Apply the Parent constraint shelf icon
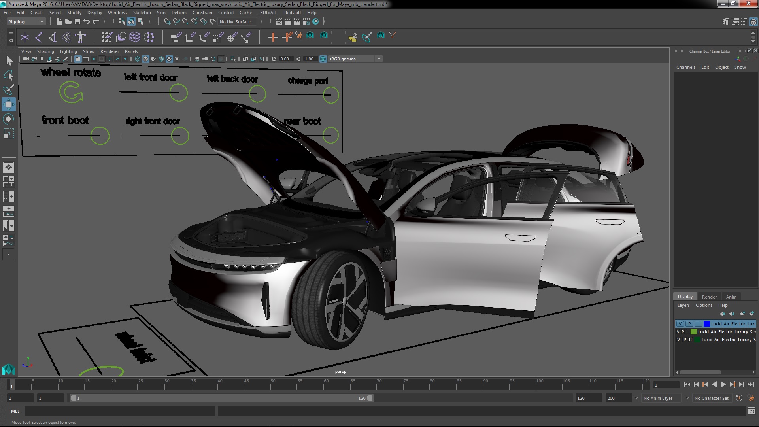759x427 pixels. pyautogui.click(x=176, y=37)
